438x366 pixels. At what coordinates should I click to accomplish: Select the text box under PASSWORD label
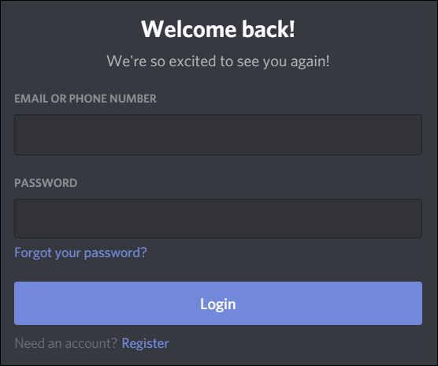pyautogui.click(x=218, y=218)
